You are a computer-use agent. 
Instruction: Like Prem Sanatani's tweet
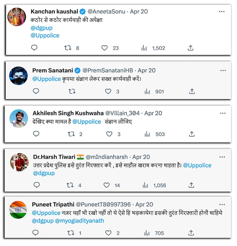point(108,91)
